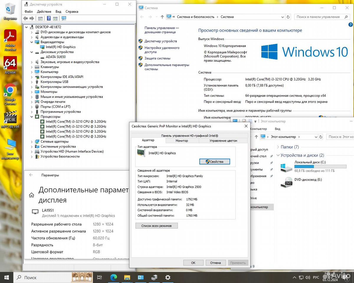Confirm the dialog with the OK button
The height and width of the screenshot is (283, 354).
(193, 263)
